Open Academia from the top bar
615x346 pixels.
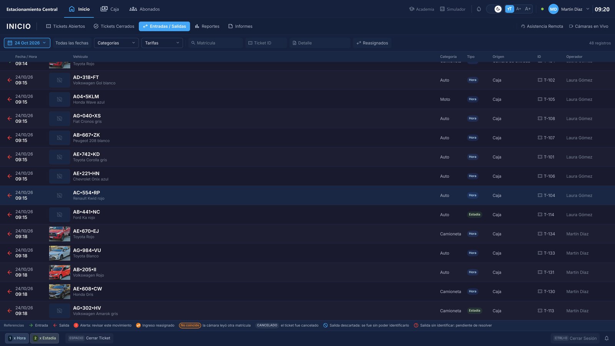422,9
